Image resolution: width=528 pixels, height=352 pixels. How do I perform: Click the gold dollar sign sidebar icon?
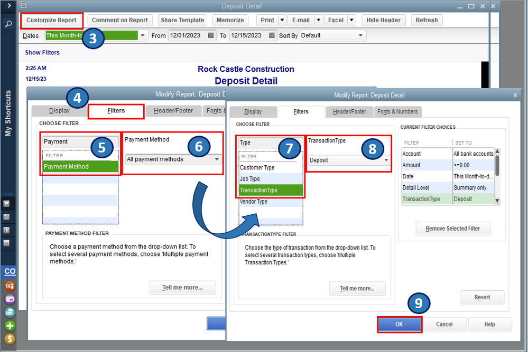point(10,339)
